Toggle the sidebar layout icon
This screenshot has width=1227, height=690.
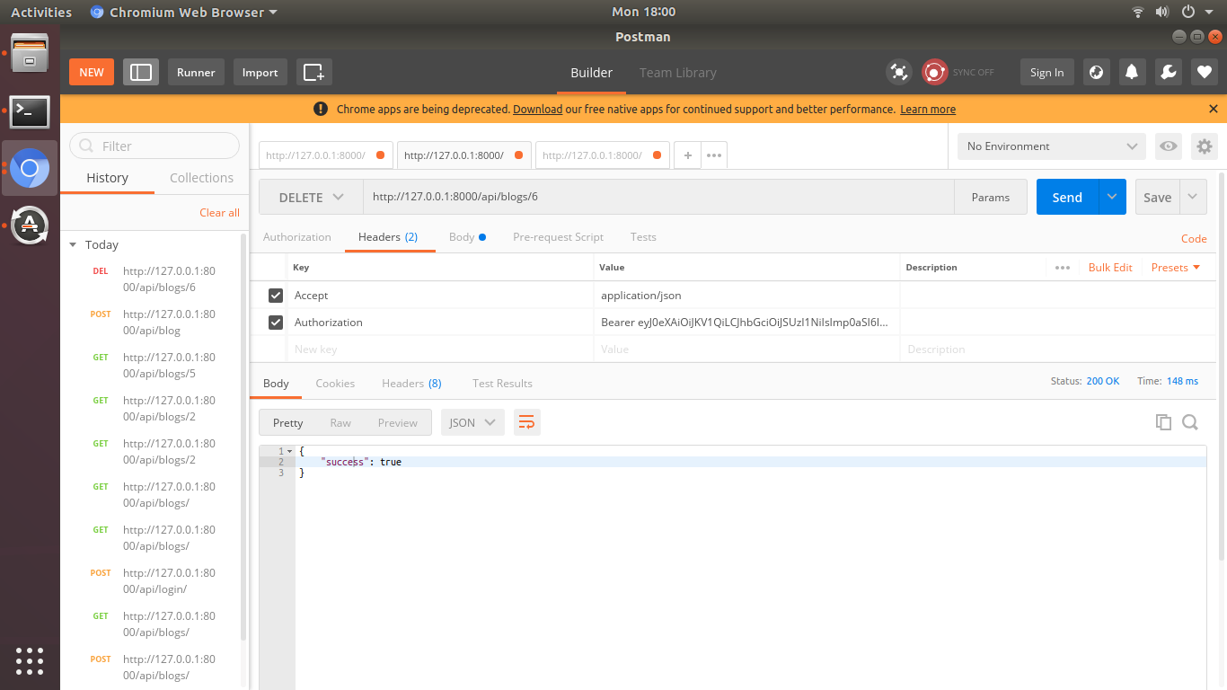pos(141,73)
